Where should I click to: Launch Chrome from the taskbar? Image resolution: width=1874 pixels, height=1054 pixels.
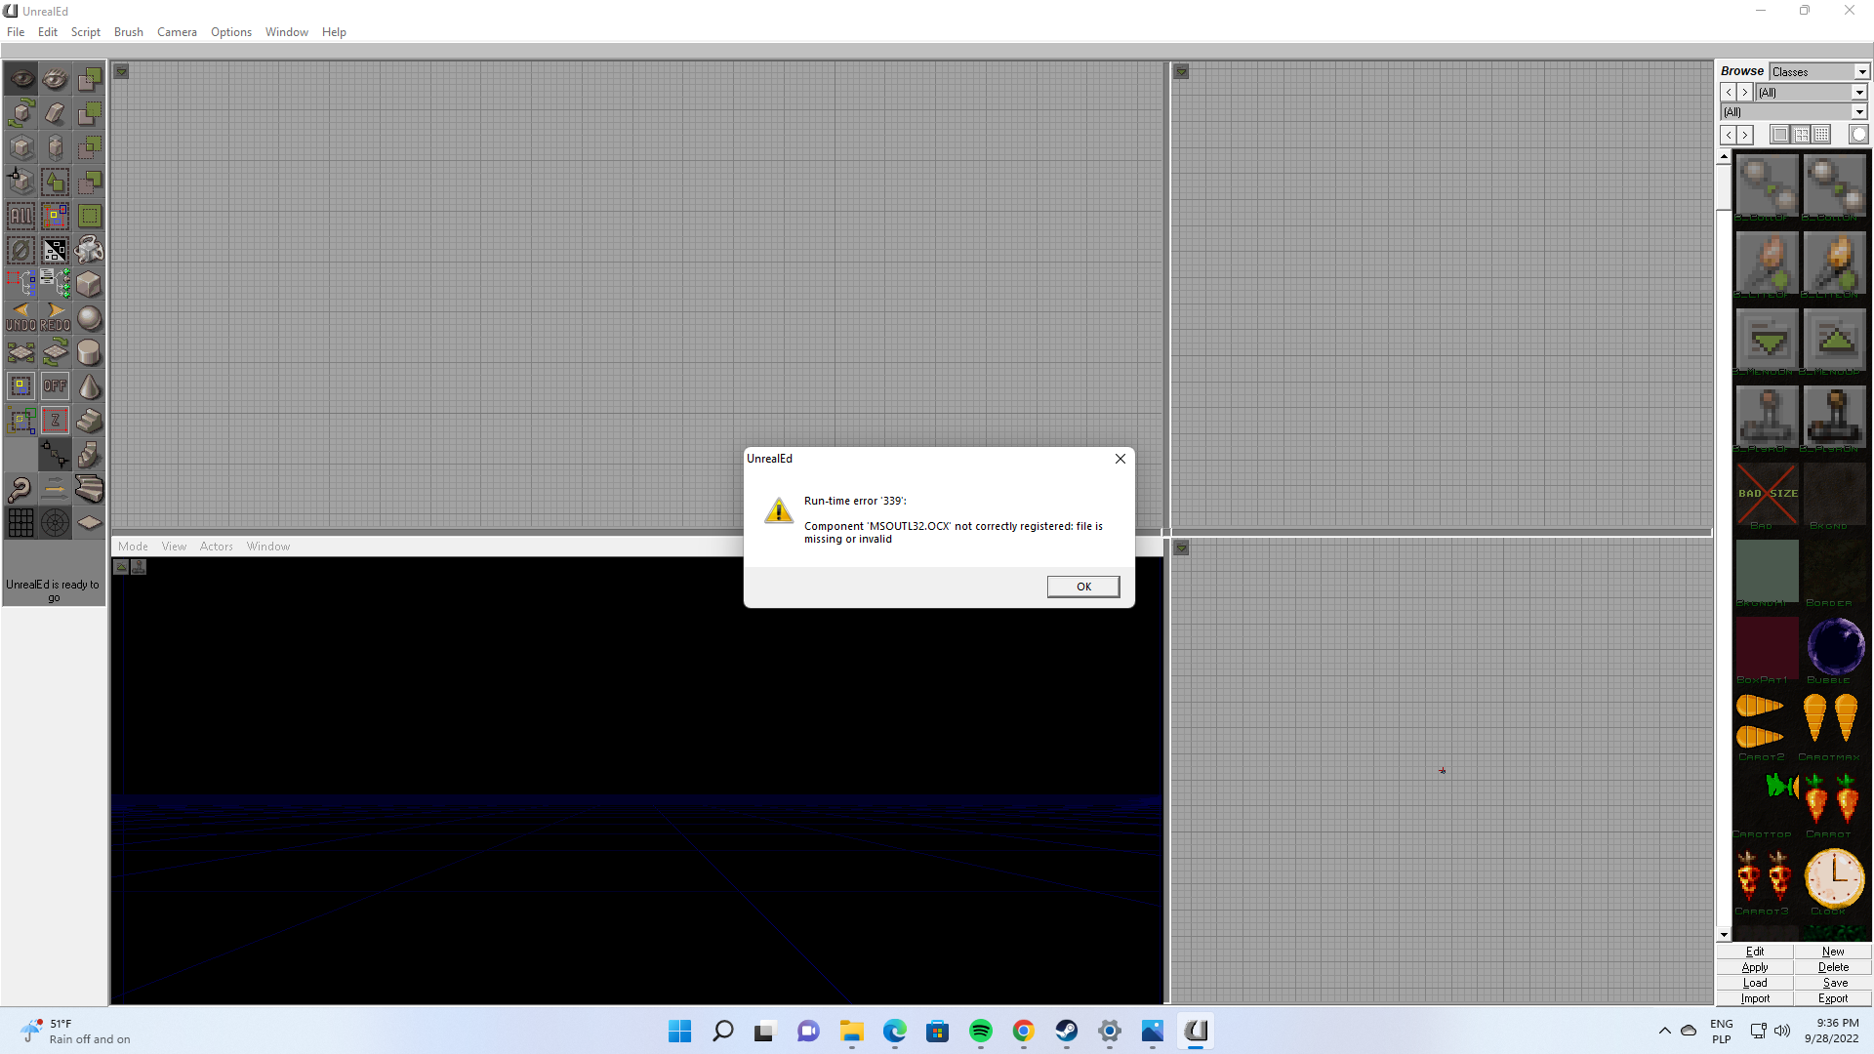point(1023,1032)
